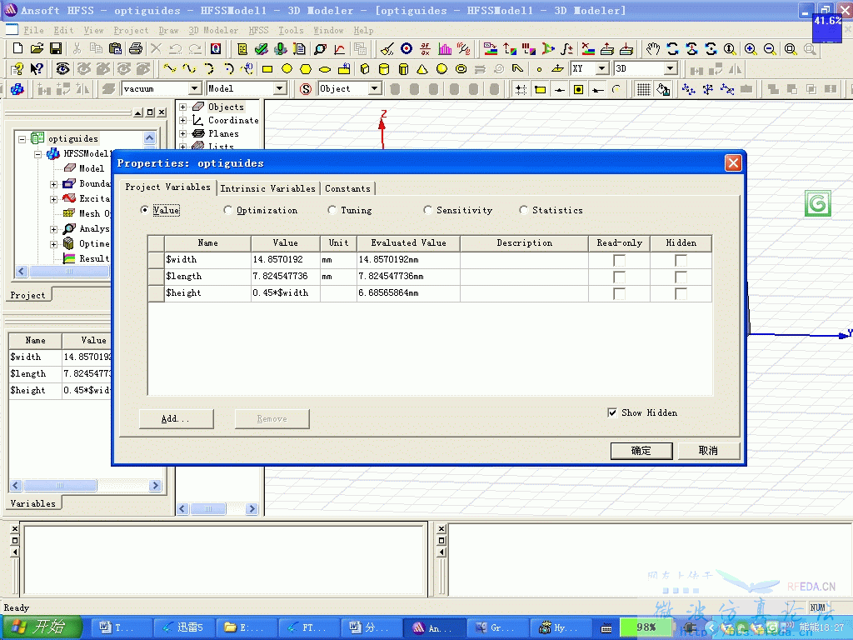Screen dimensions: 853x640
Task: Open the Tools menu
Action: 291,31
